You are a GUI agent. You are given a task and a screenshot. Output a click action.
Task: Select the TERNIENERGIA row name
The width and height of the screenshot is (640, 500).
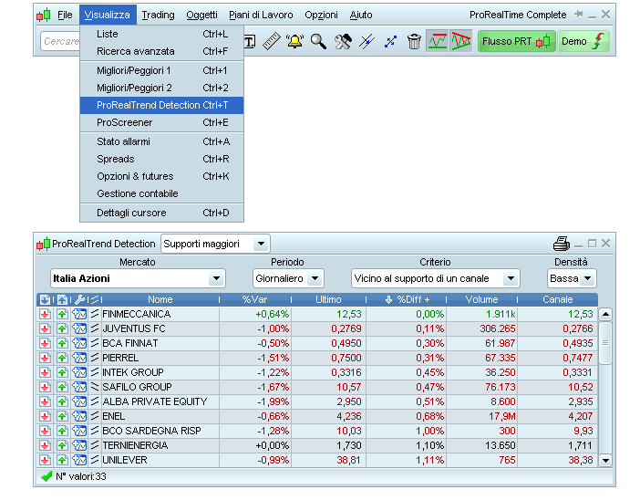coord(135,445)
